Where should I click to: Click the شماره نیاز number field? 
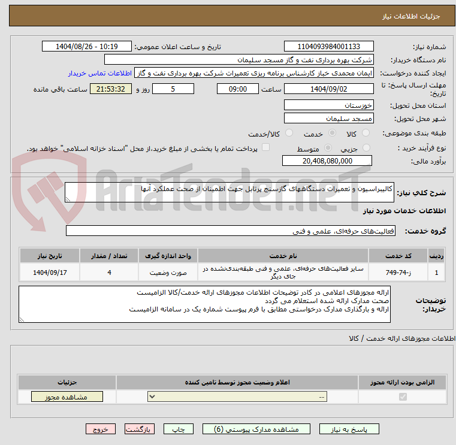(x=328, y=47)
